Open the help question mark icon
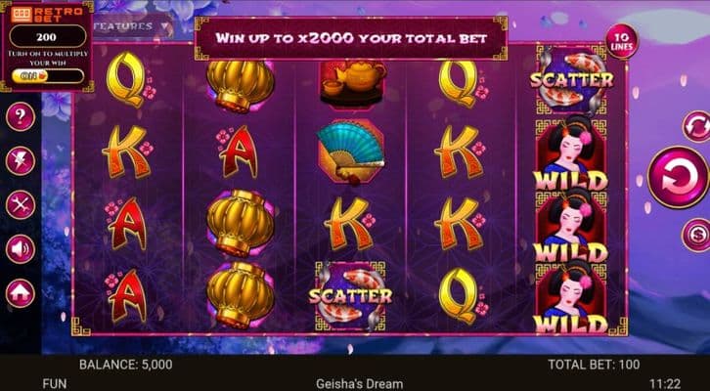This screenshot has height=391, width=710. pos(21,116)
